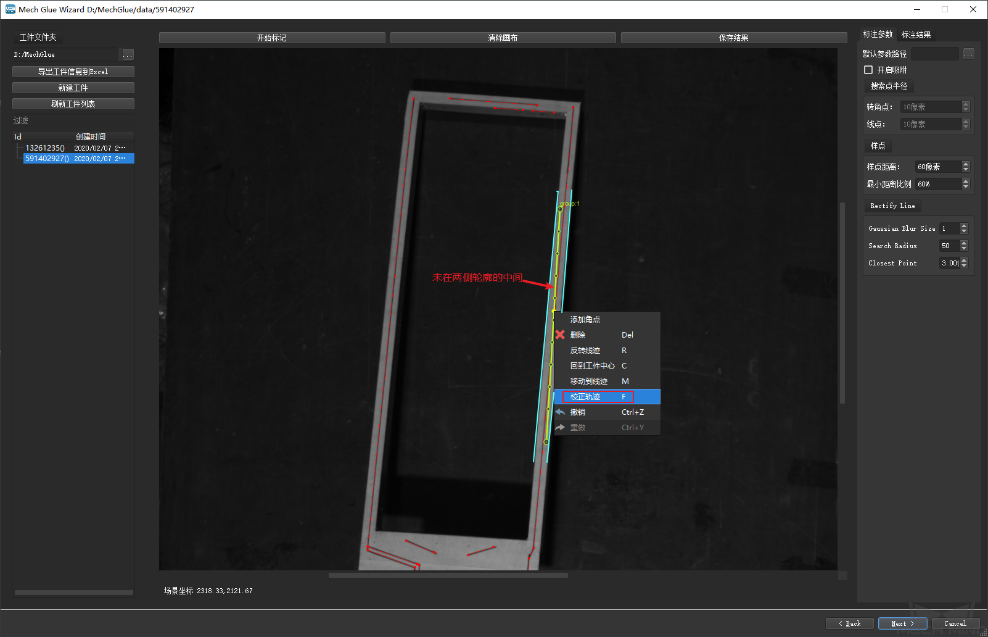988x637 pixels.
Task: Select 添加角点 in the context menu
Action: click(x=607, y=319)
